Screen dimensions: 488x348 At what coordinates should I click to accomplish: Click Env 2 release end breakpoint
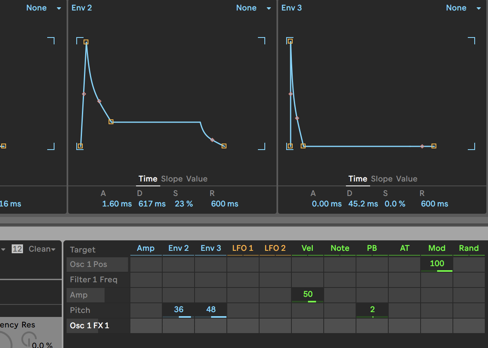pyautogui.click(x=224, y=146)
